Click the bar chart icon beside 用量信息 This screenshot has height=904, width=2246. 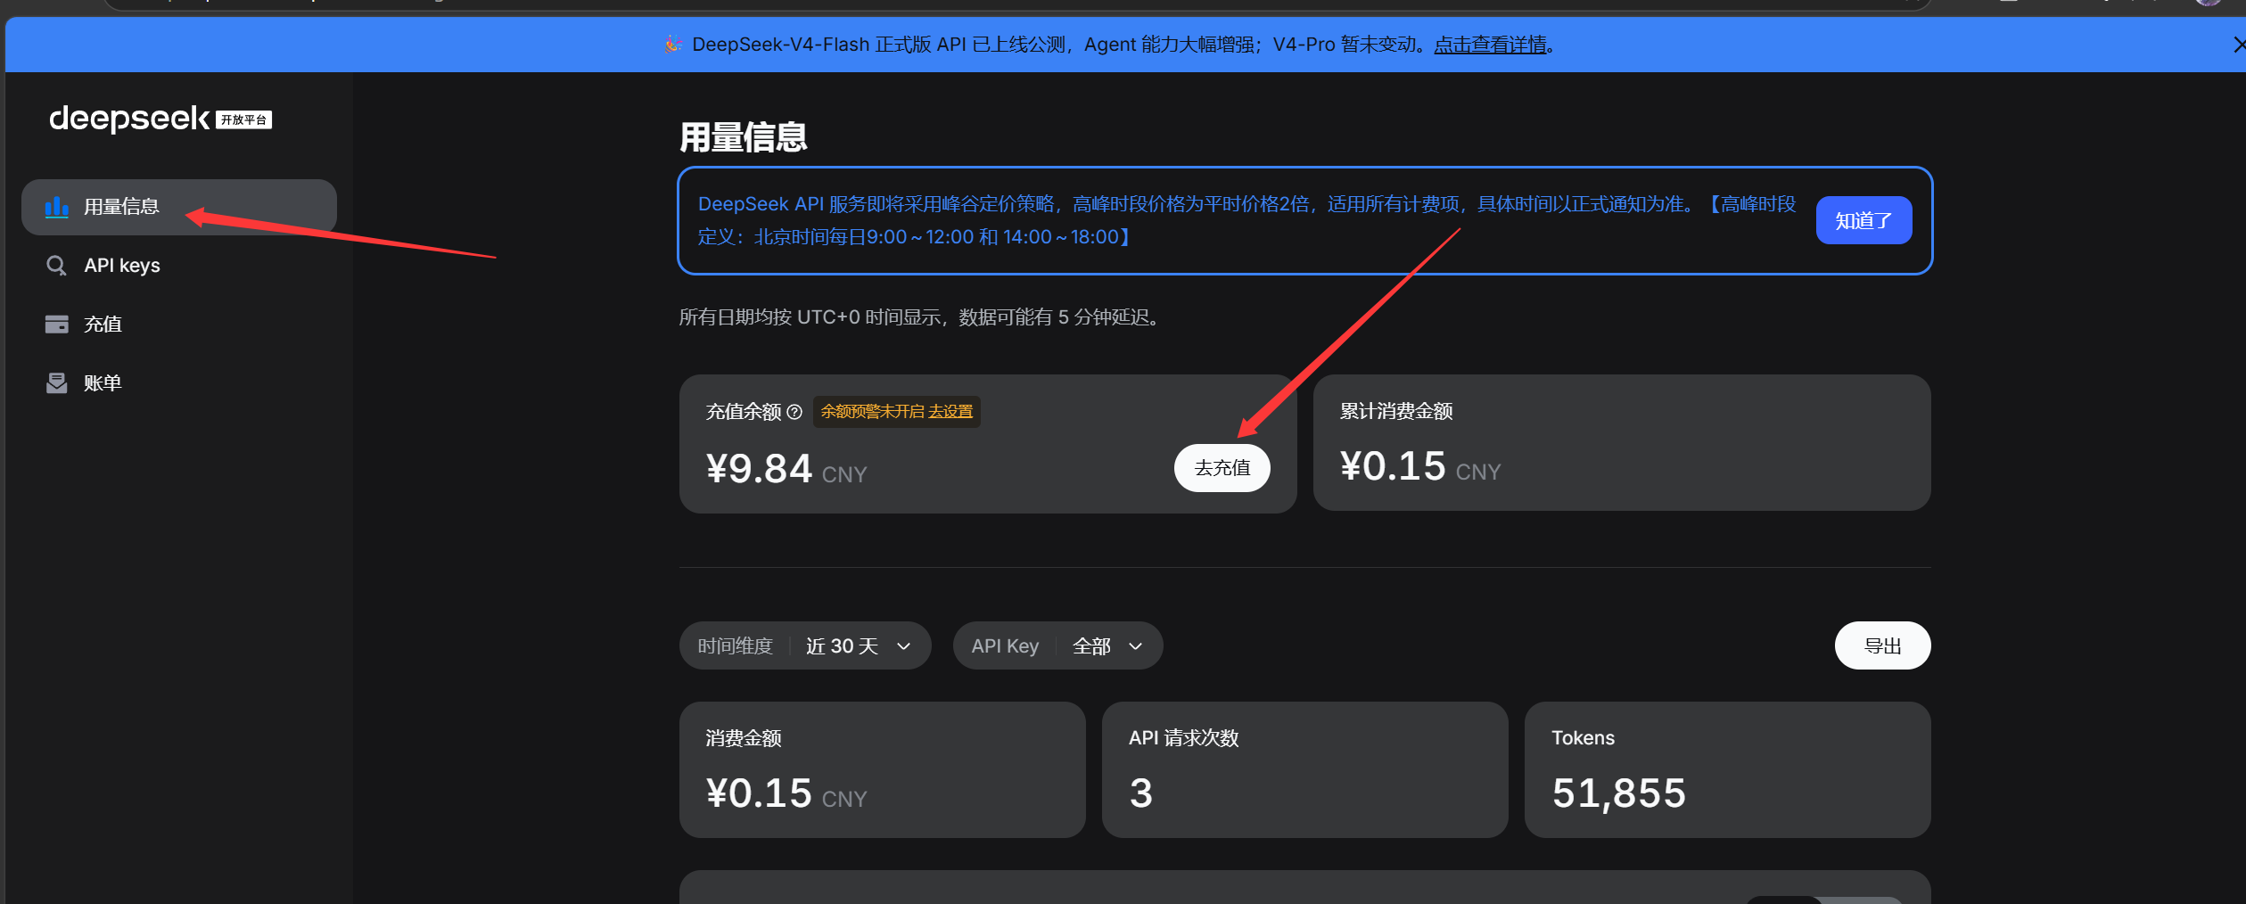click(x=57, y=207)
